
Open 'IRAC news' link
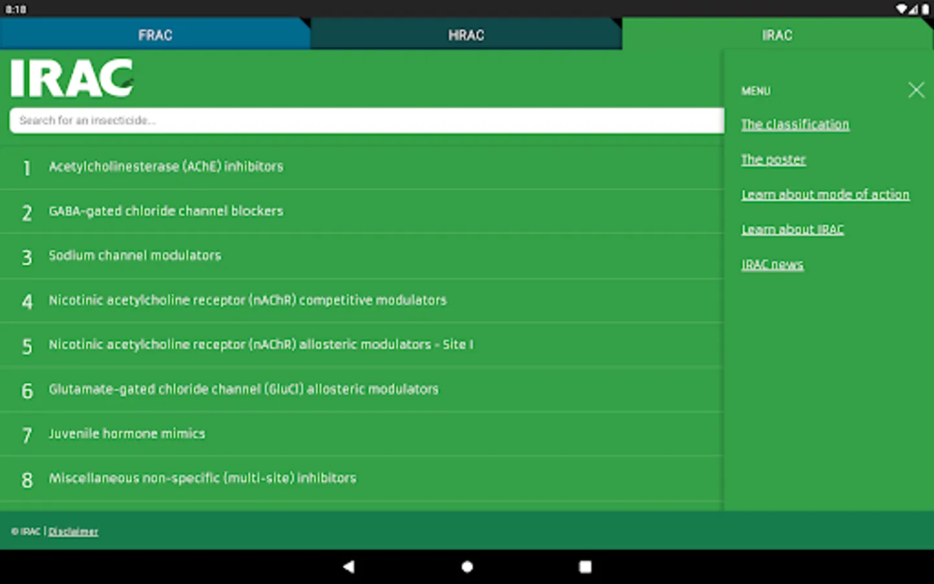tap(772, 265)
